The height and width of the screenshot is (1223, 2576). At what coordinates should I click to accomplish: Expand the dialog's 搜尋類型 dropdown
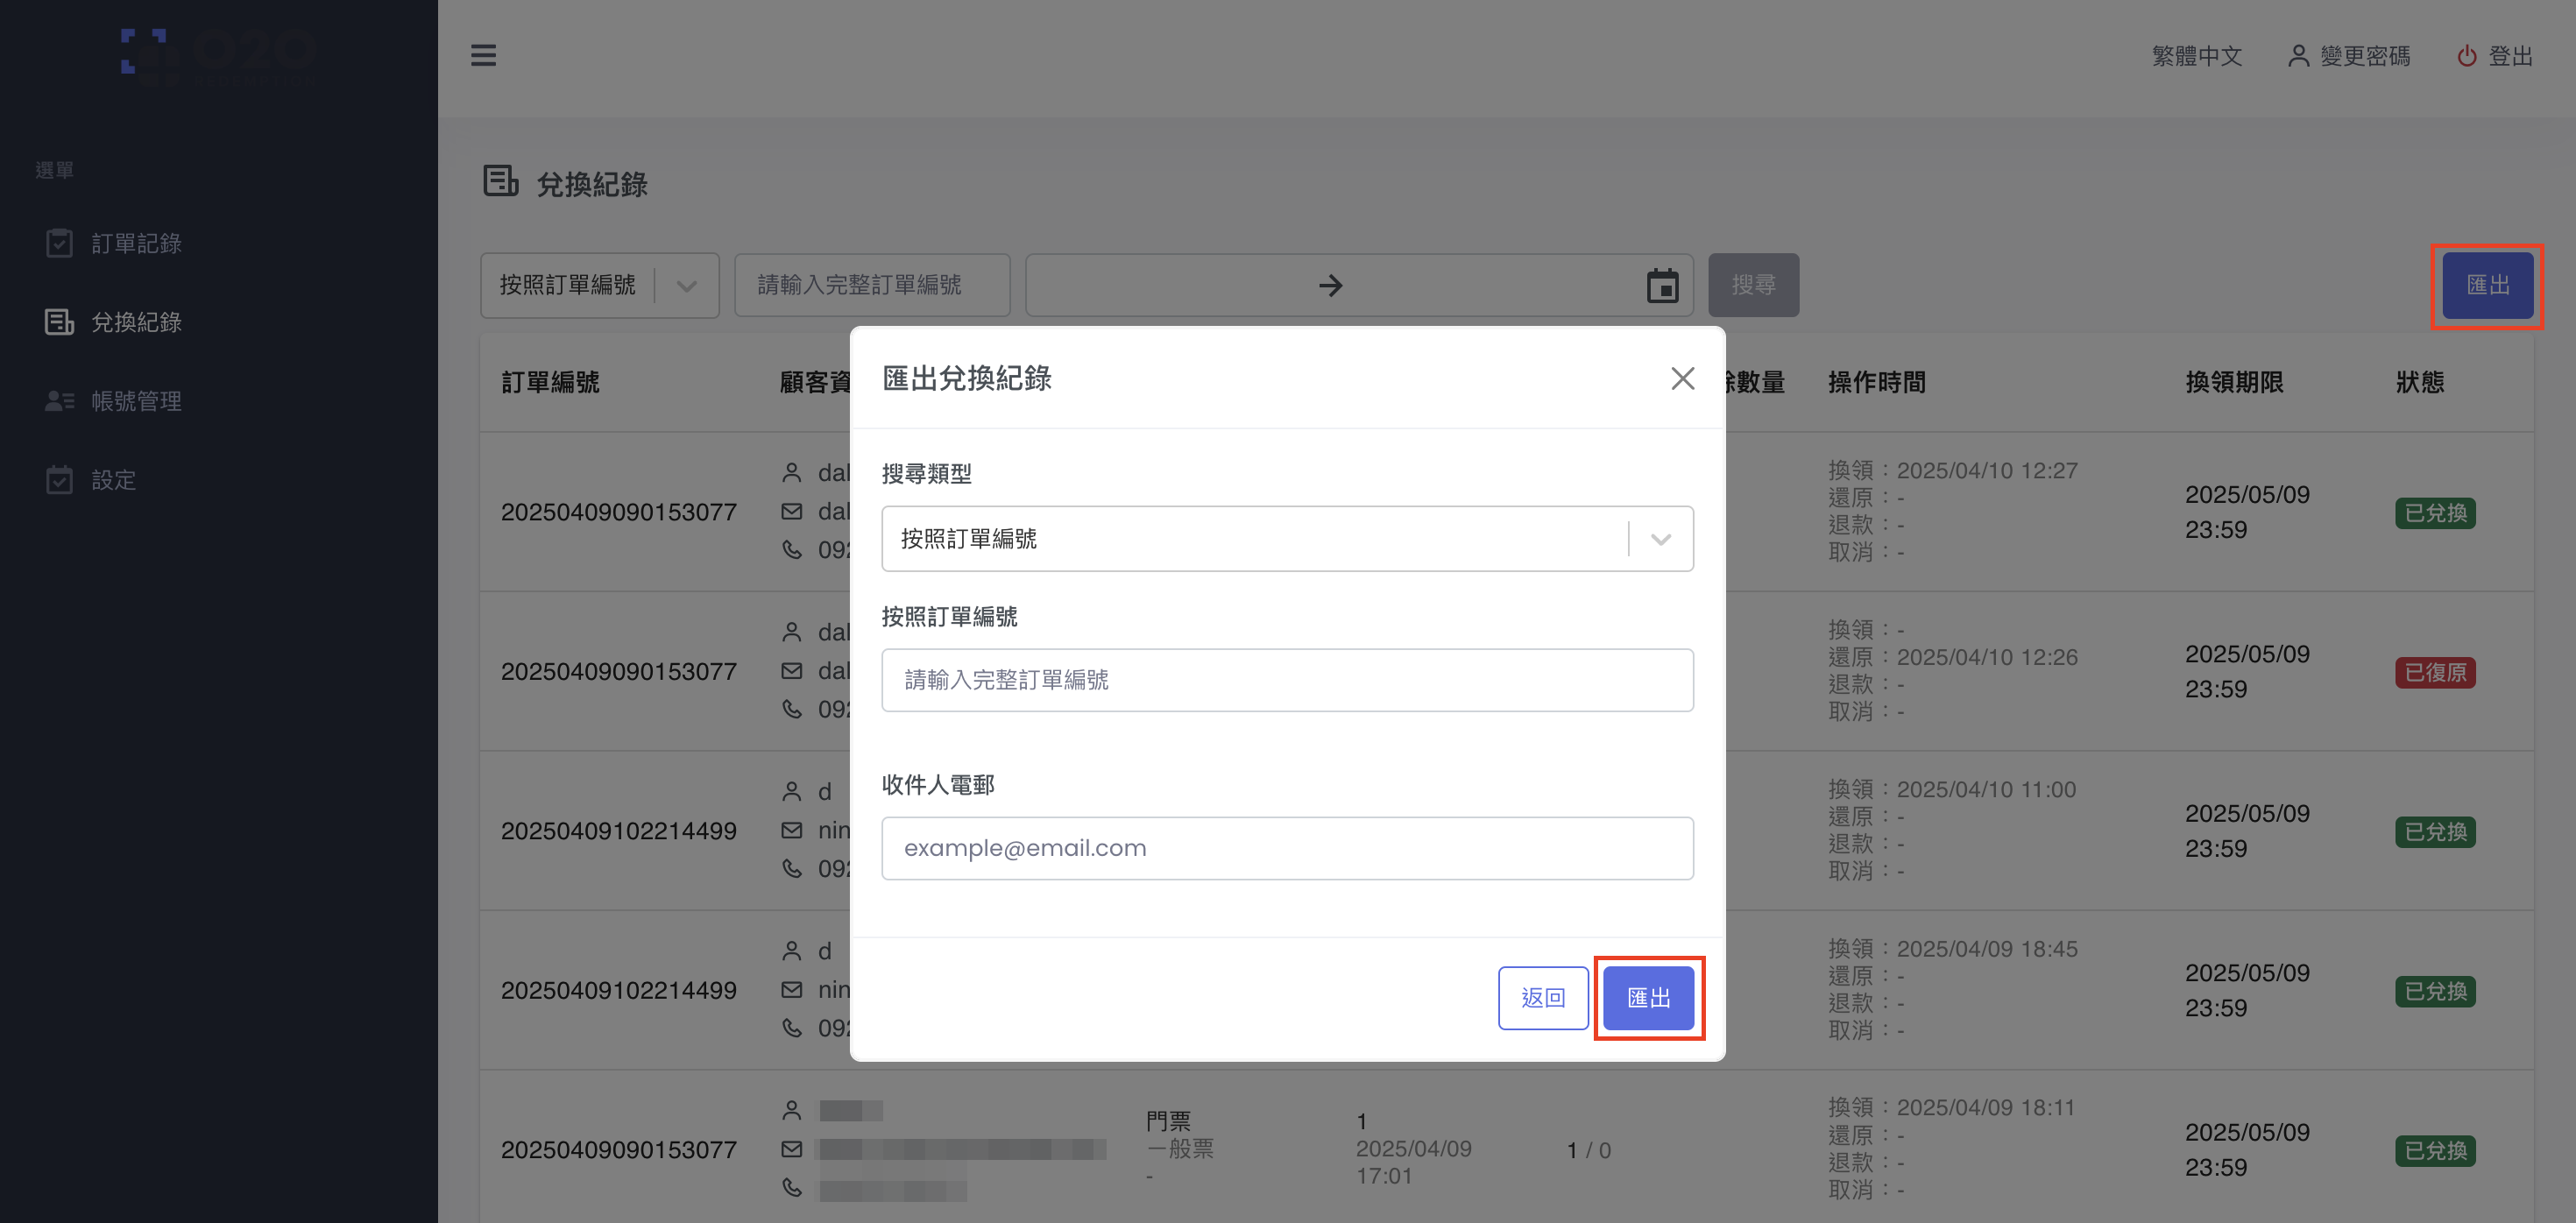point(1287,539)
